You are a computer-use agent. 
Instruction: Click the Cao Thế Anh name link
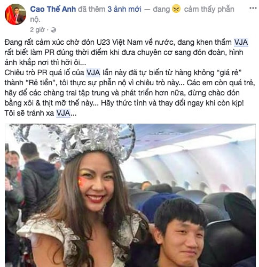click(x=53, y=9)
